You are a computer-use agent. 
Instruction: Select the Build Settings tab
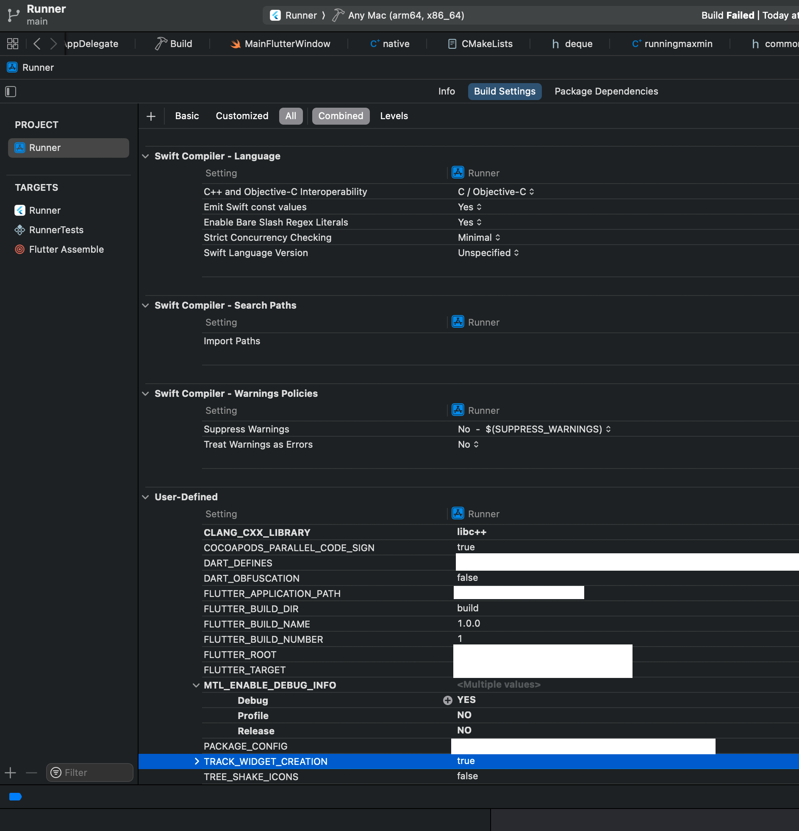pos(505,92)
